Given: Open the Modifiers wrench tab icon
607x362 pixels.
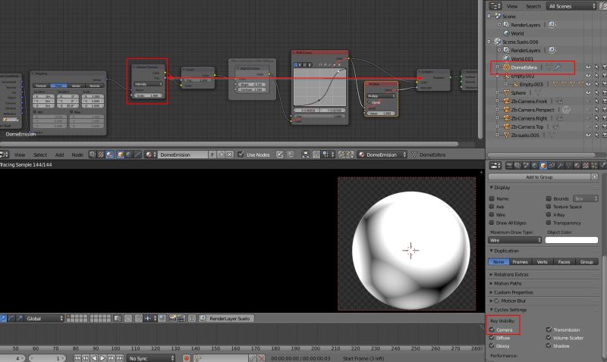Looking at the screenshot, I should tap(561, 166).
